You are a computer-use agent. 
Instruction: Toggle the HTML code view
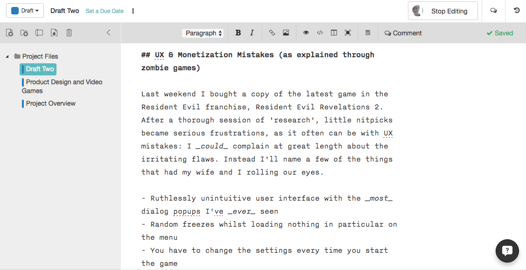(320, 33)
